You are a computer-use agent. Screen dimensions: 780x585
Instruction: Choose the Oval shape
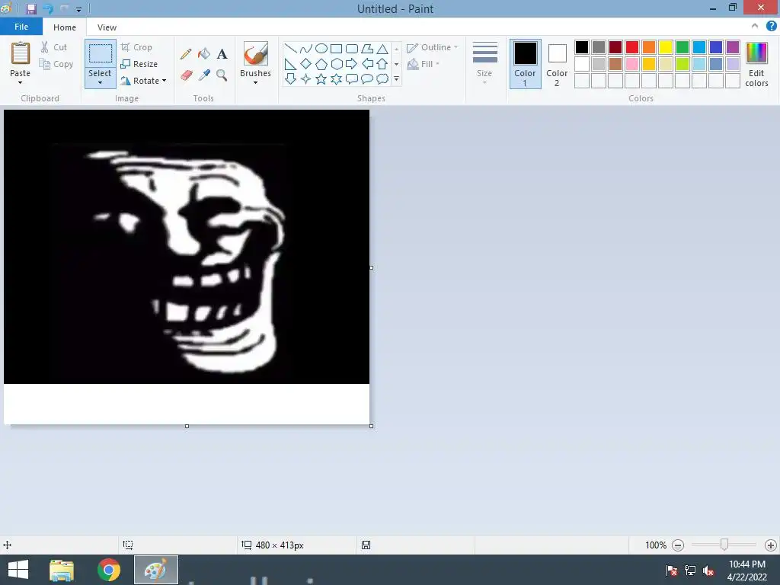321,48
